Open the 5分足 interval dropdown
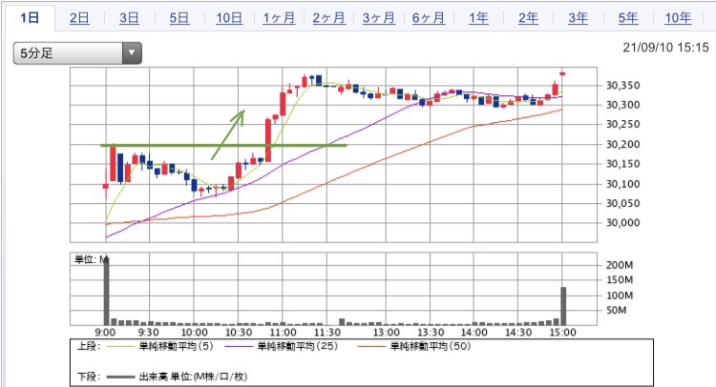716x387 pixels. point(77,52)
